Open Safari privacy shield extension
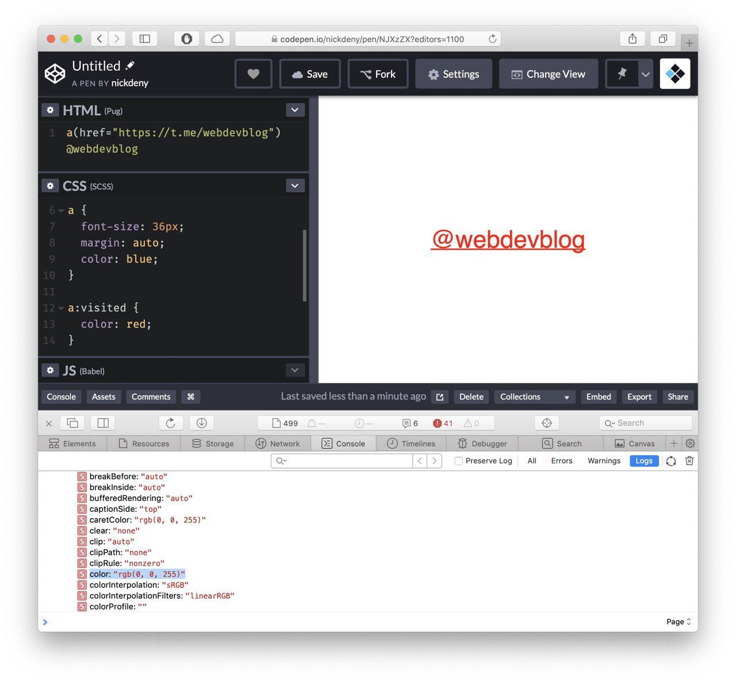 186,39
